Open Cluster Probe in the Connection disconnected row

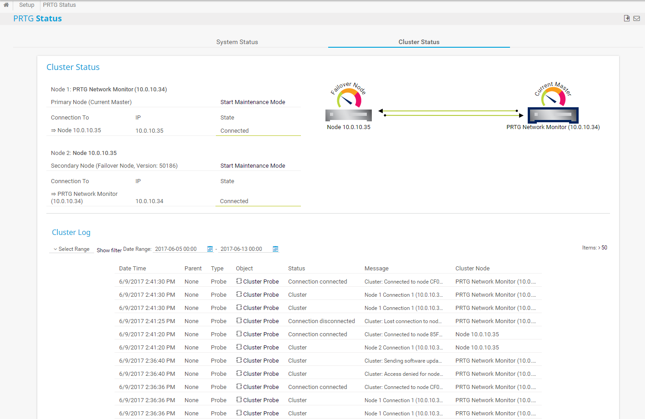260,321
